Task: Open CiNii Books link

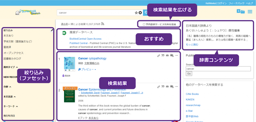Action: tap(192, 94)
